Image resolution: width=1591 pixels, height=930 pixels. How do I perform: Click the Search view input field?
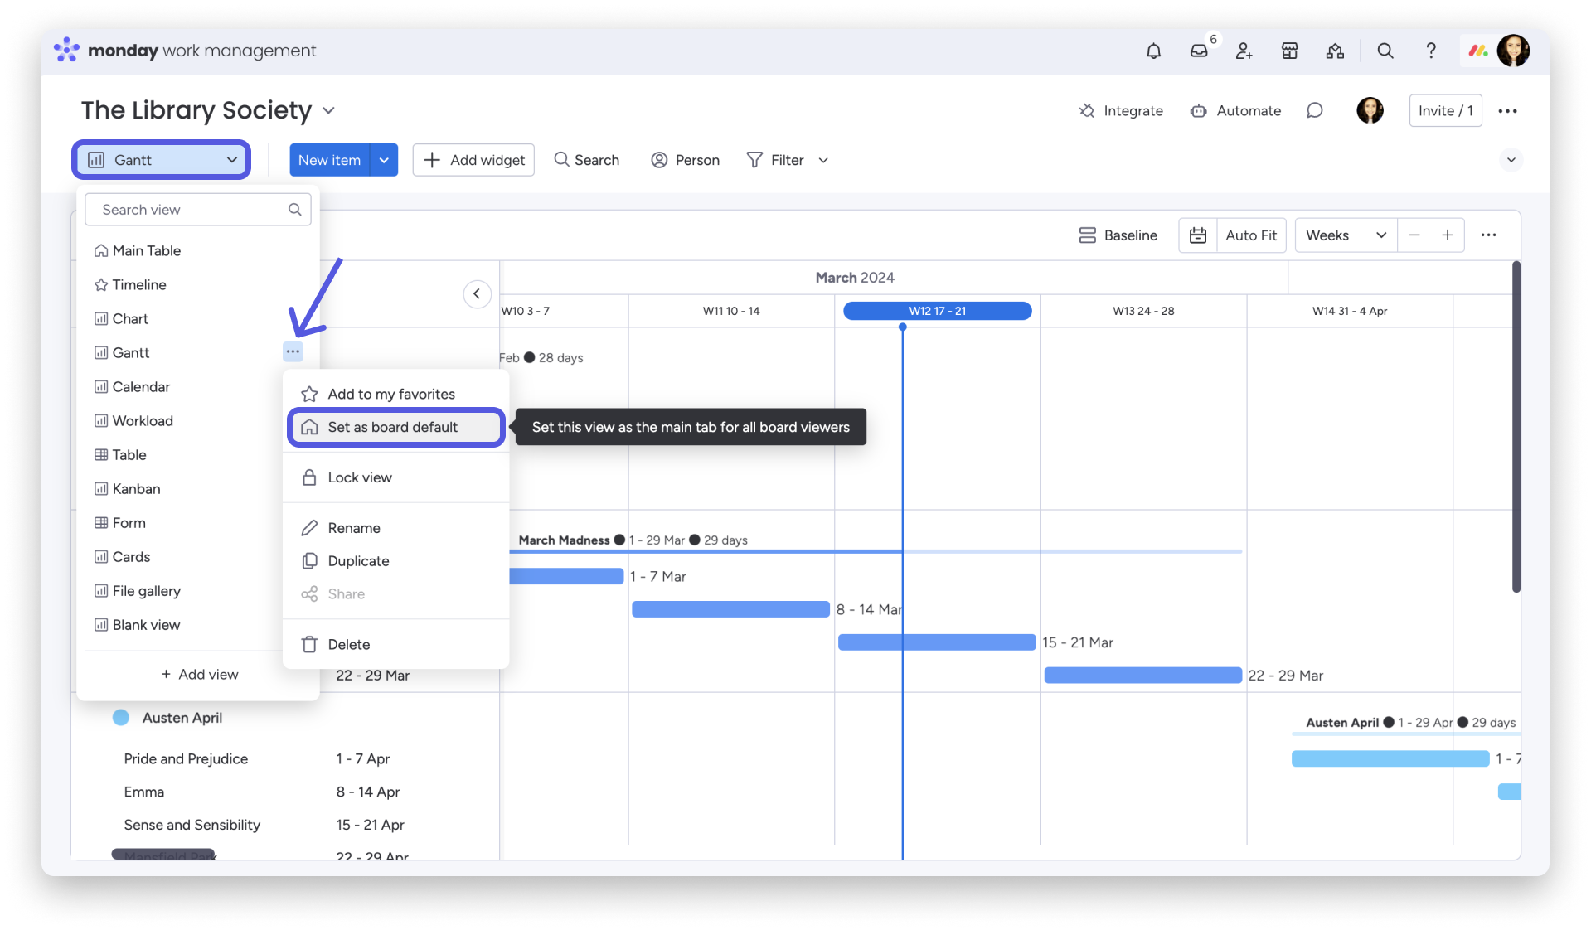coord(191,210)
